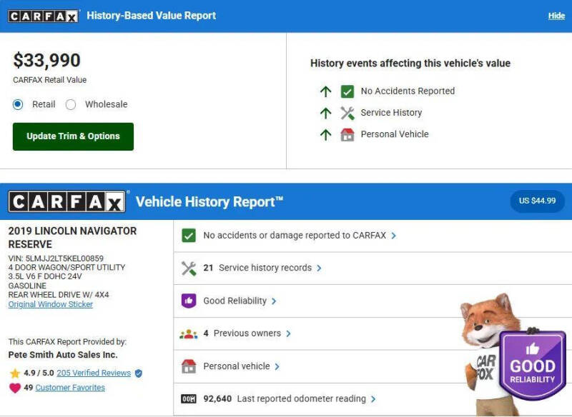Open No accidents or damage reported section

299,236
